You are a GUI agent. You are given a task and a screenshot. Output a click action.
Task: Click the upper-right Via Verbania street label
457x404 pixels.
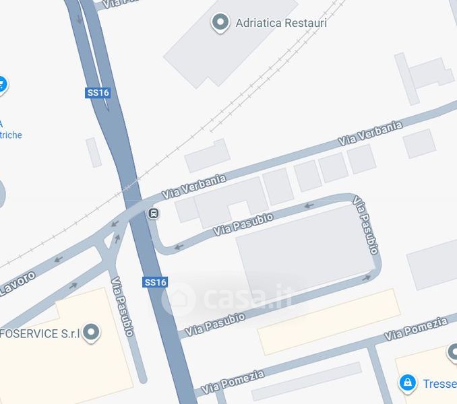pos(371,133)
